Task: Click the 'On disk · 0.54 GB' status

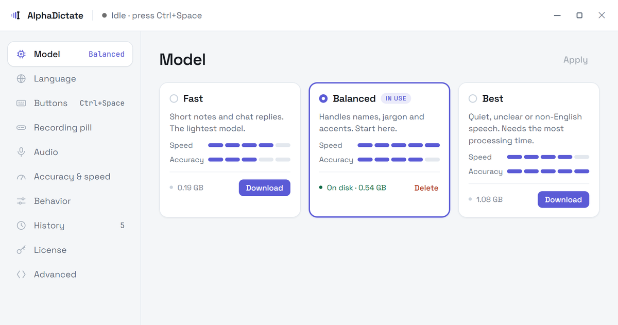Action: [356, 188]
